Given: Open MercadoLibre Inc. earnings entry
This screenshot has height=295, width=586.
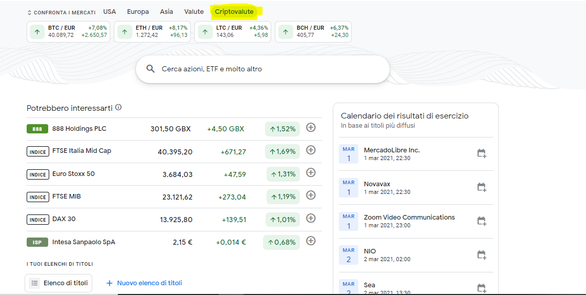Looking at the screenshot, I should (x=416, y=154).
